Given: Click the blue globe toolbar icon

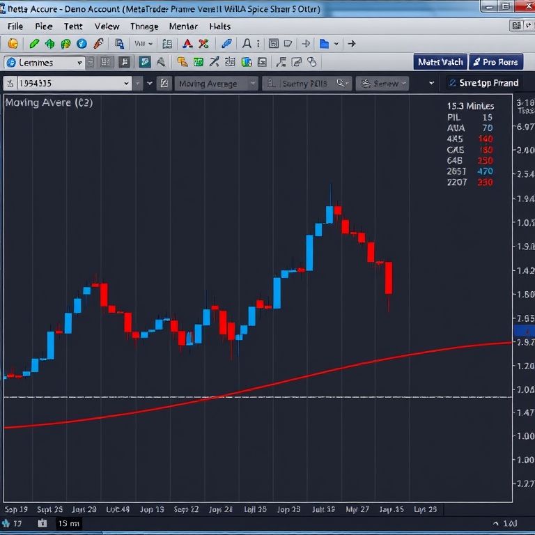Looking at the screenshot, I should [x=82, y=44].
